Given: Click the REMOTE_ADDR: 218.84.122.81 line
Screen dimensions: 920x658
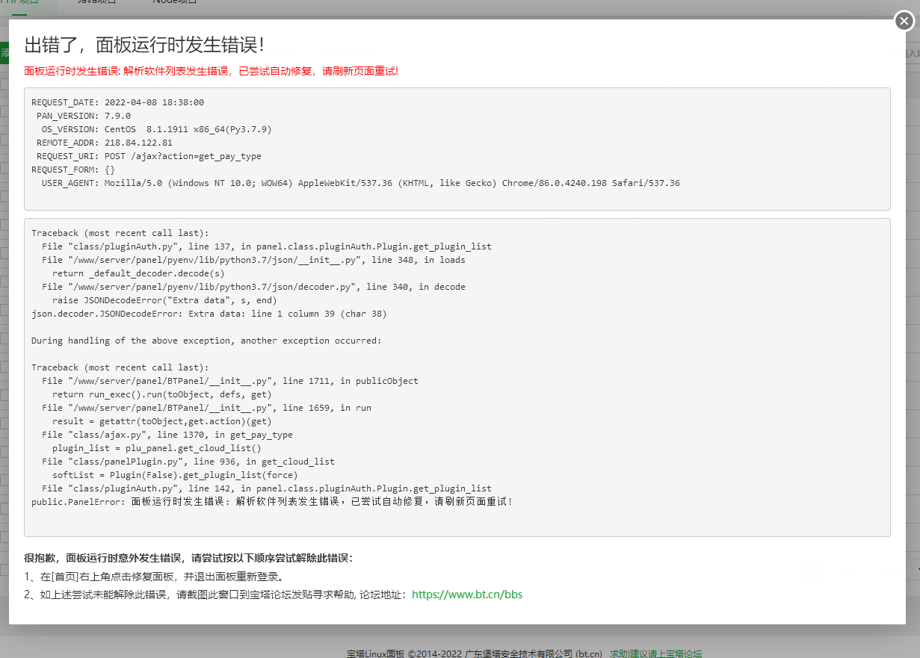Looking at the screenshot, I should (105, 143).
